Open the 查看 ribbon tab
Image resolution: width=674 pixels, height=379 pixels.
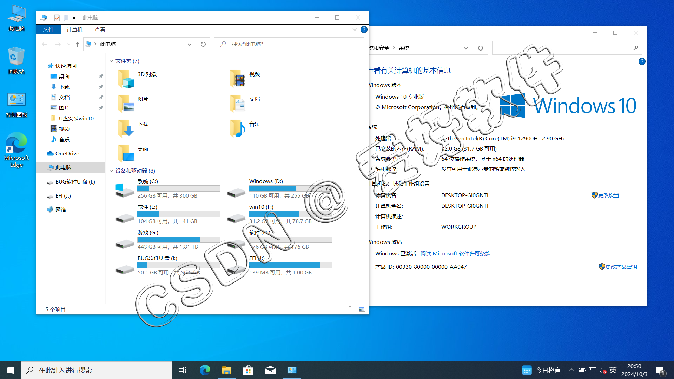click(100, 30)
